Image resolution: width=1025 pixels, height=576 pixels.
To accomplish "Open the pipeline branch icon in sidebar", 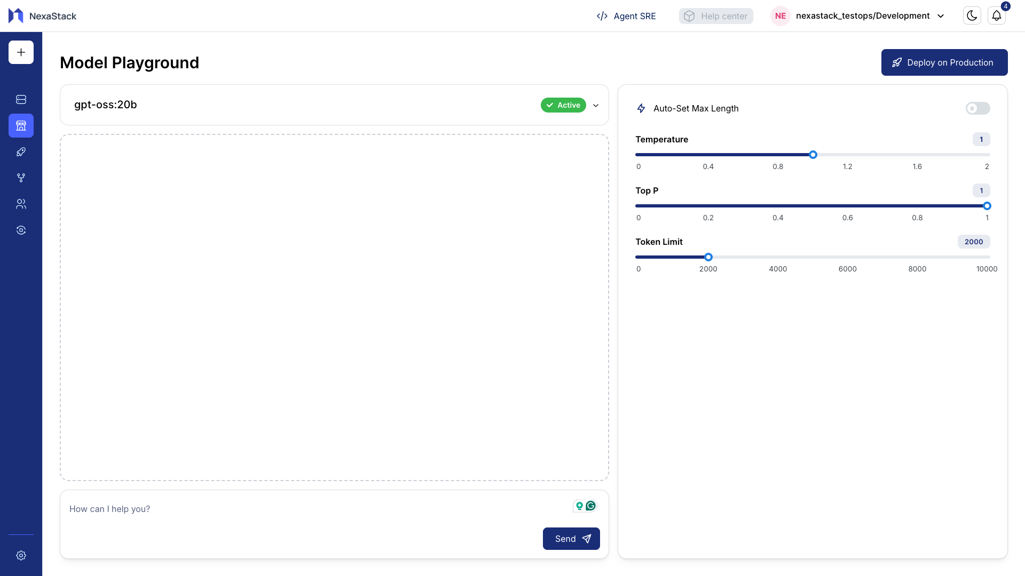I will 21,178.
